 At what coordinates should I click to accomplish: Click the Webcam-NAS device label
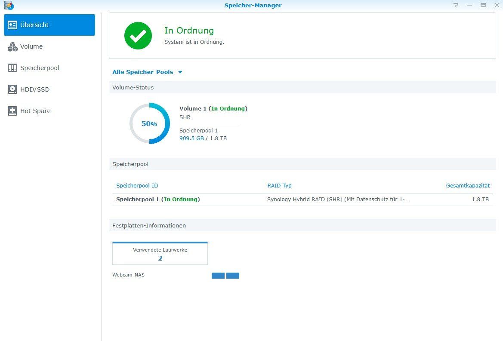coord(128,275)
